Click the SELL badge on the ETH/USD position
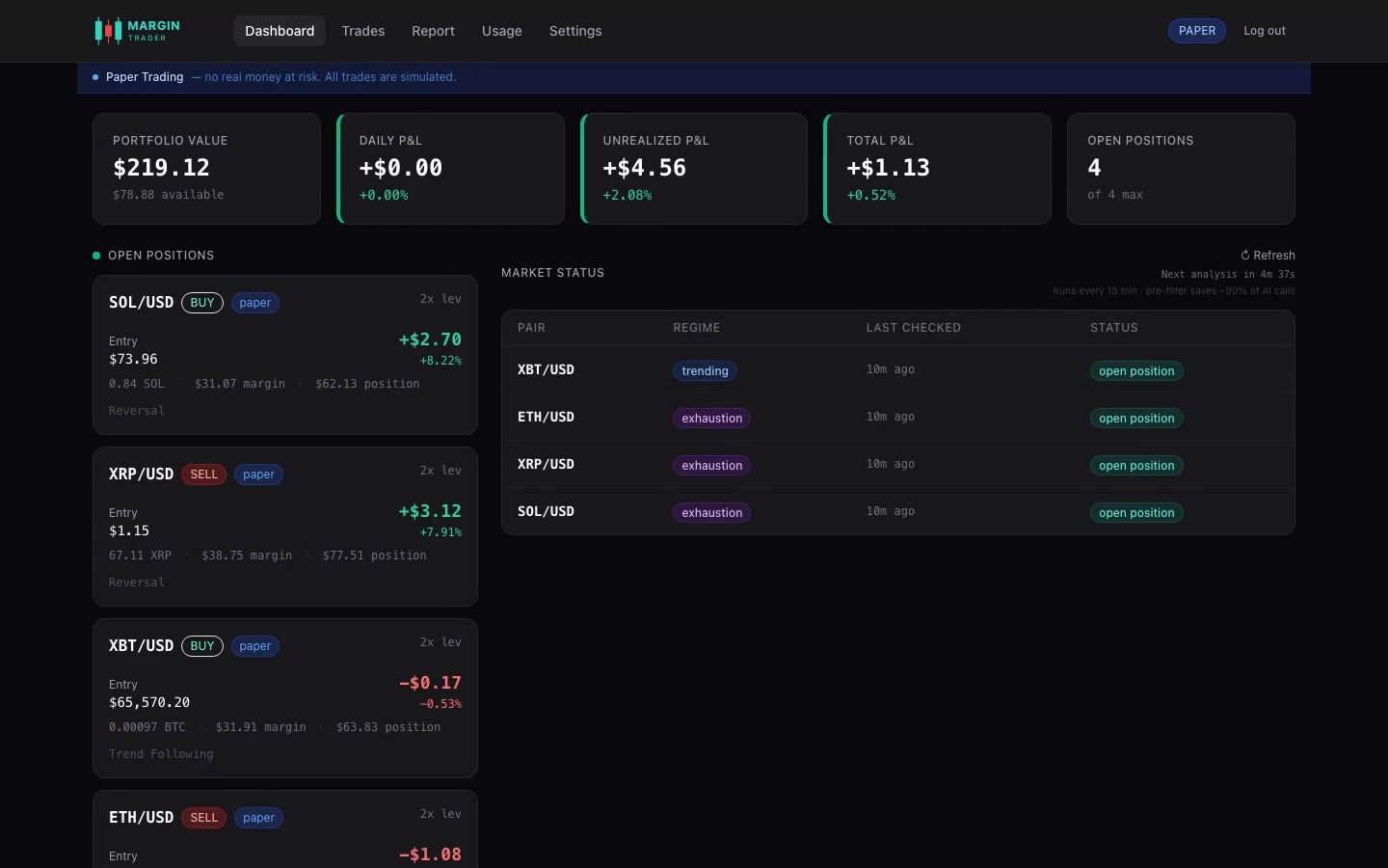 point(204,818)
